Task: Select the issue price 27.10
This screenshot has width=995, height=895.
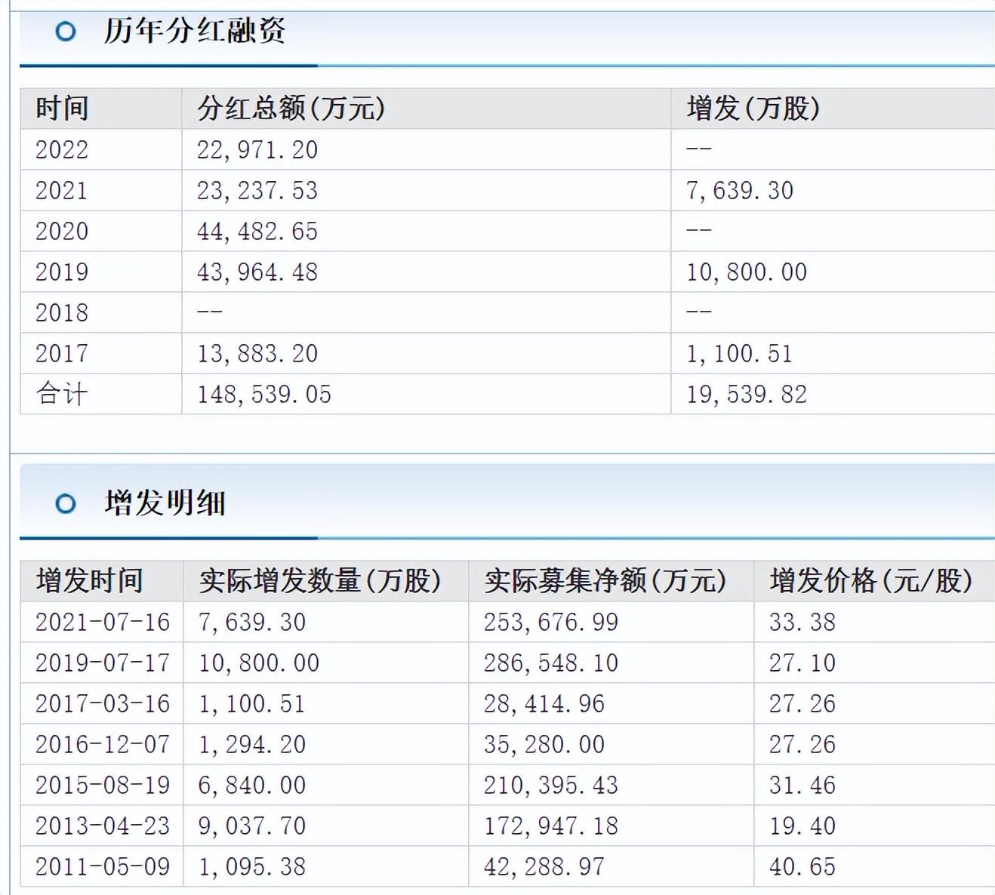Action: (802, 663)
